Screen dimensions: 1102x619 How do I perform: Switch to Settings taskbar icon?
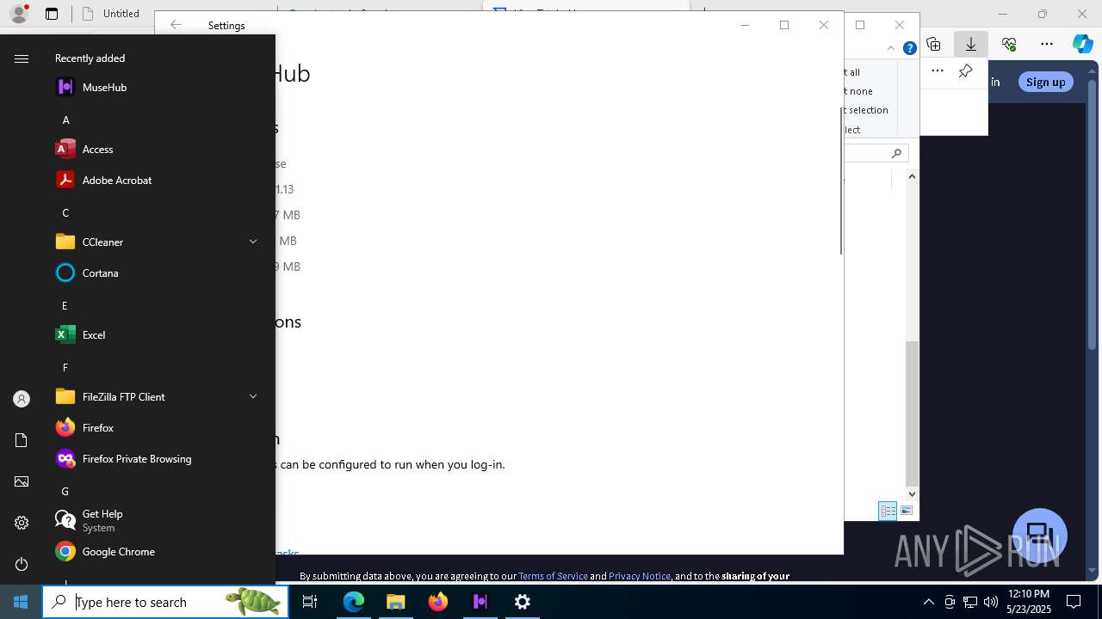523,602
